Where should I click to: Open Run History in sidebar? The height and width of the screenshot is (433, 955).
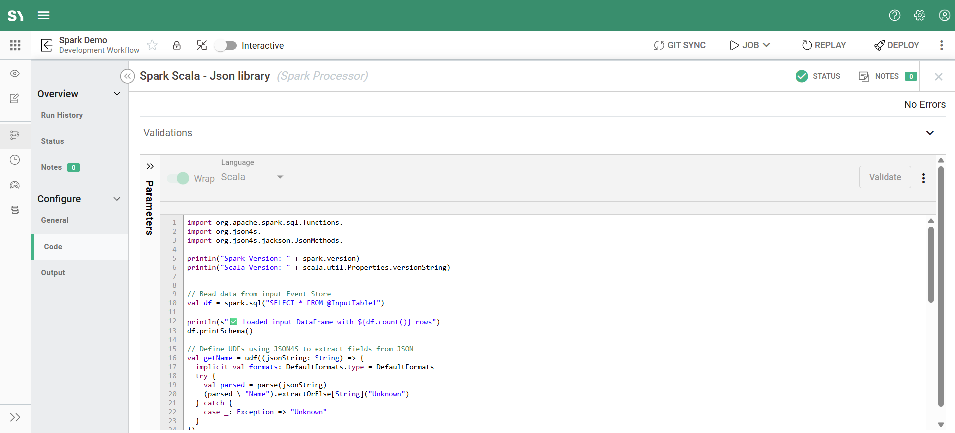62,115
